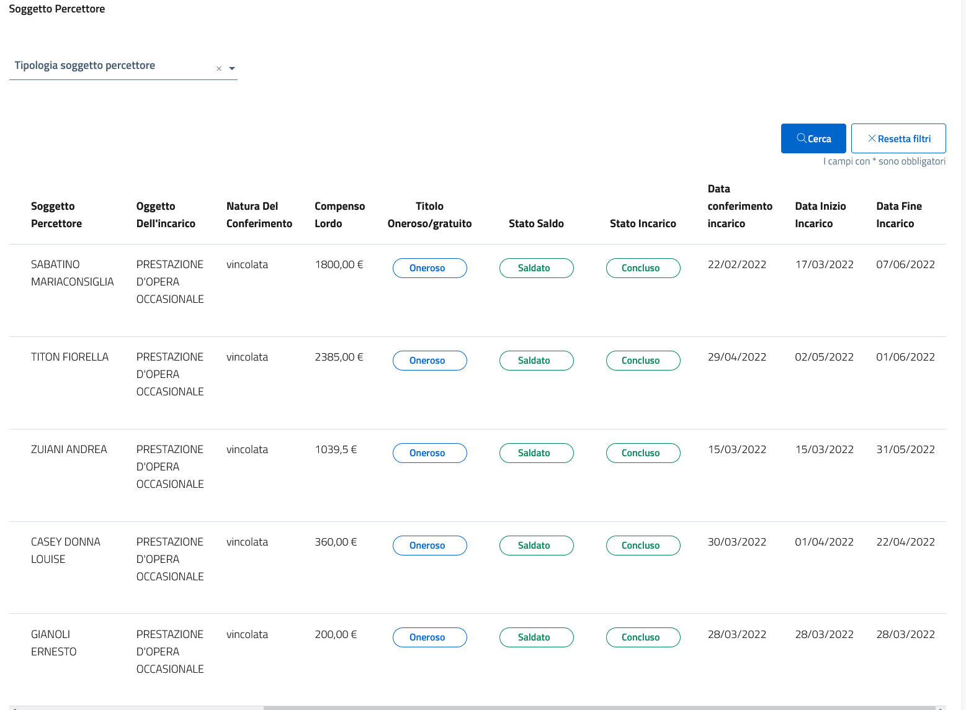Click the Concluso badge for Gianoli Ernesto
The height and width of the screenshot is (710, 966).
[x=643, y=637]
